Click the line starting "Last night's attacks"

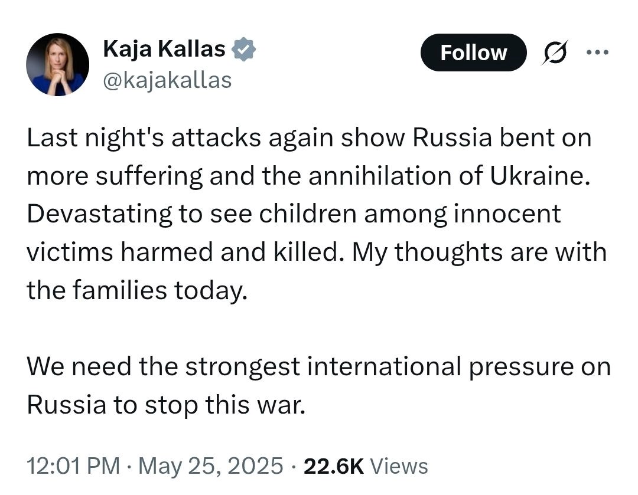[x=309, y=138]
